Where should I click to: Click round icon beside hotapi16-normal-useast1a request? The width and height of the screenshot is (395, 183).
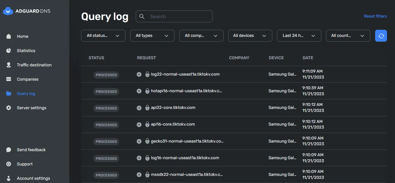coord(139,91)
